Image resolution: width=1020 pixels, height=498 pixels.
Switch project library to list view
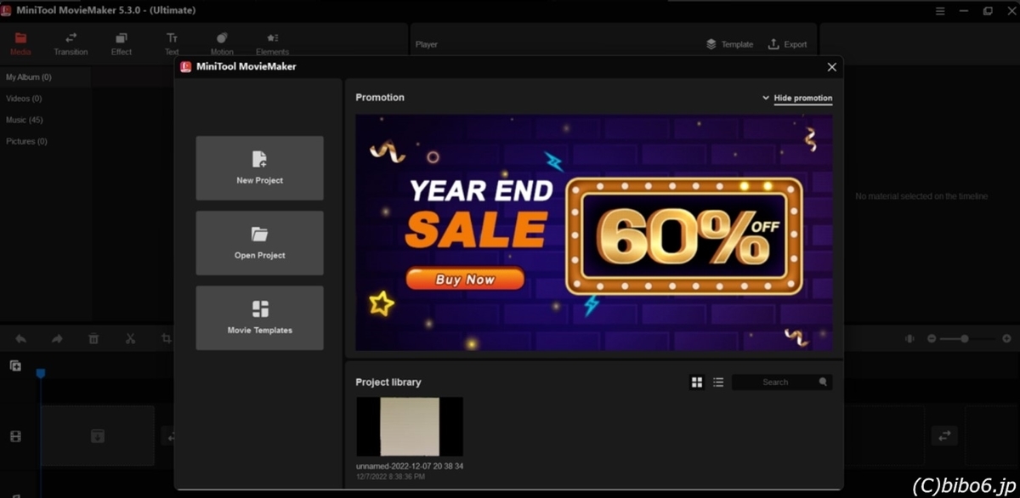click(718, 382)
